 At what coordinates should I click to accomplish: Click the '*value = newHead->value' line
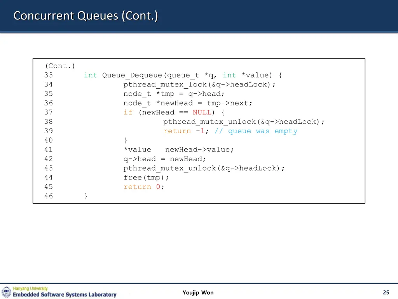[x=179, y=149]
